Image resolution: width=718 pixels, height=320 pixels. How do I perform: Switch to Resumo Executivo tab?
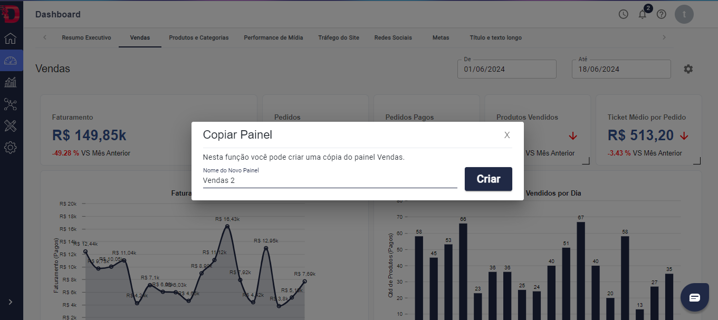[x=87, y=37]
